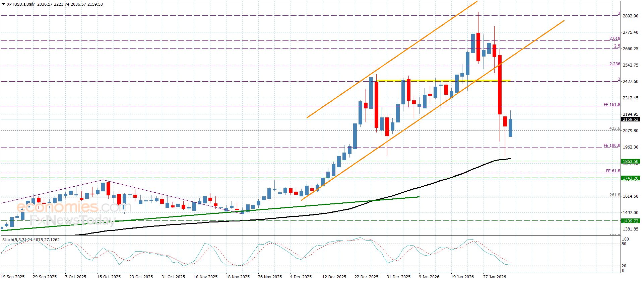Click the 15 Oct 2025 date marker
The width and height of the screenshot is (642, 281).
pyautogui.click(x=109, y=277)
